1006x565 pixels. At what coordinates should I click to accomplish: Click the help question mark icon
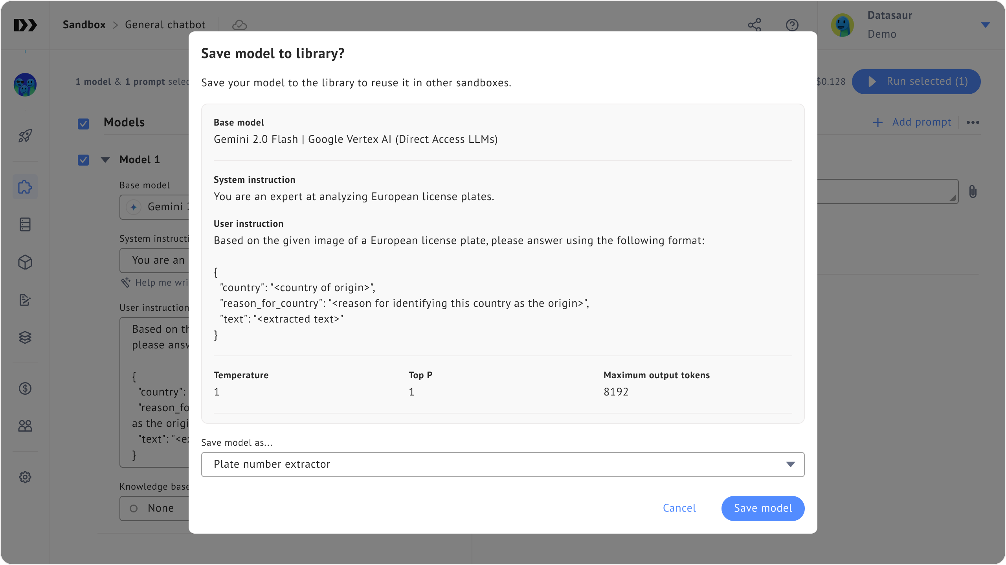[x=792, y=25]
